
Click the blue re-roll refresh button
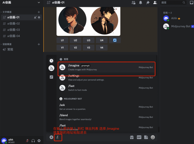pyautogui.click(x=115, y=40)
